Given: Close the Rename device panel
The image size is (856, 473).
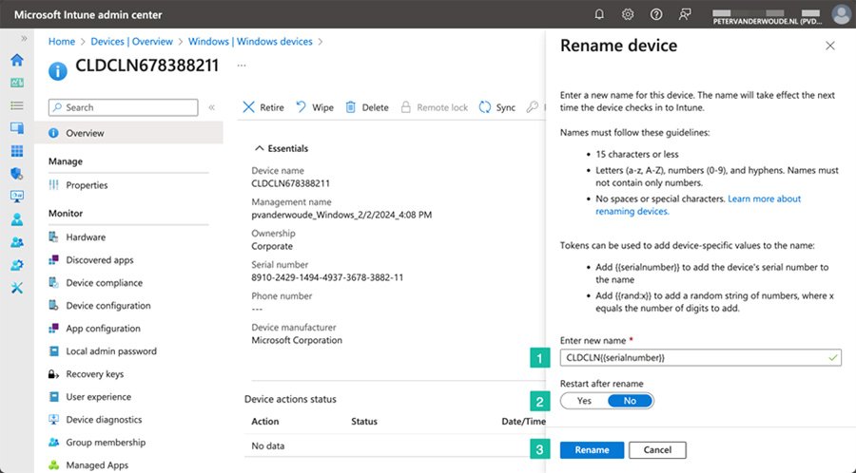Looking at the screenshot, I should click(829, 46).
